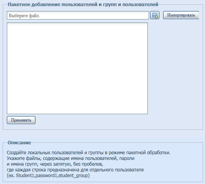
Task: Click the Укажите файлы description line
Action: [70, 158]
